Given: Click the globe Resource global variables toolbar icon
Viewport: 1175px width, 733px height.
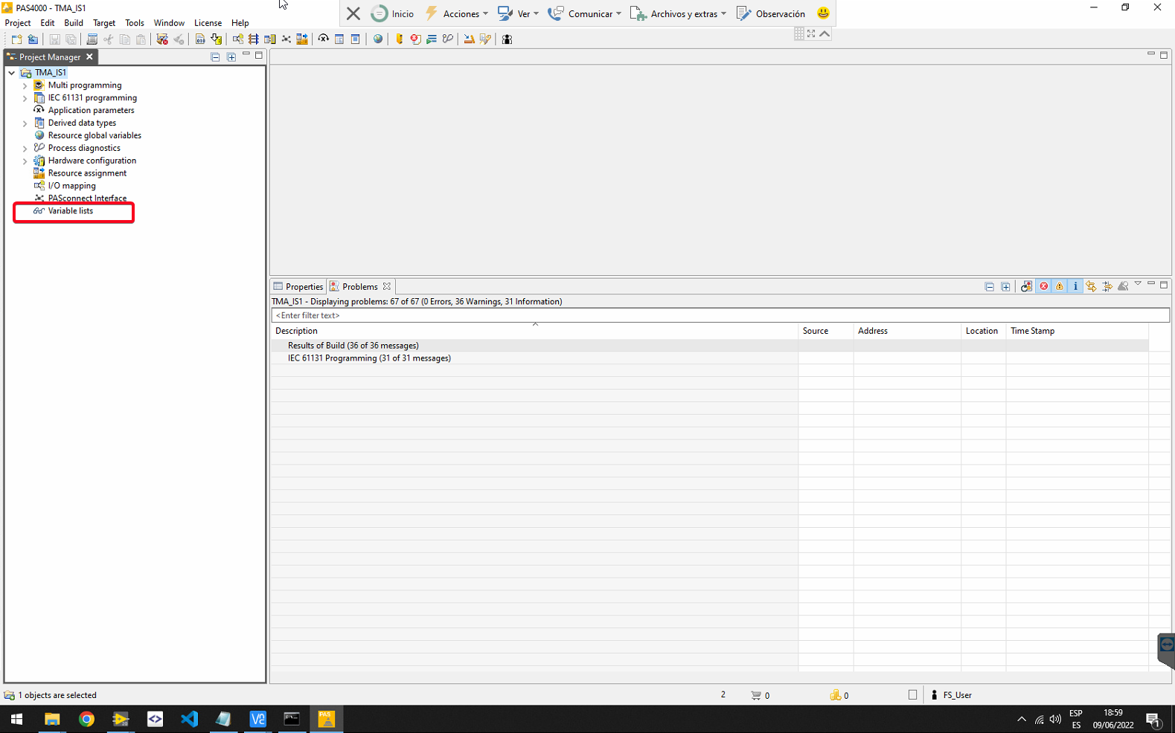Looking at the screenshot, I should (378, 39).
